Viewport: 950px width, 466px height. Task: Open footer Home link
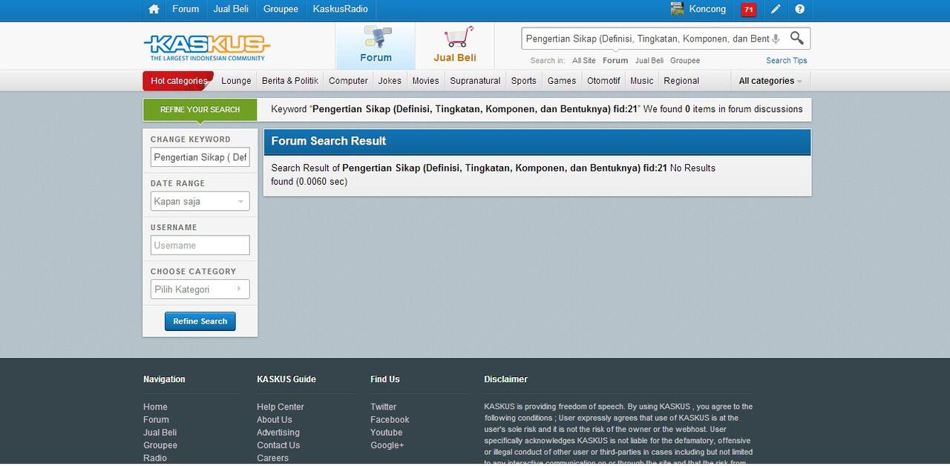click(x=155, y=407)
